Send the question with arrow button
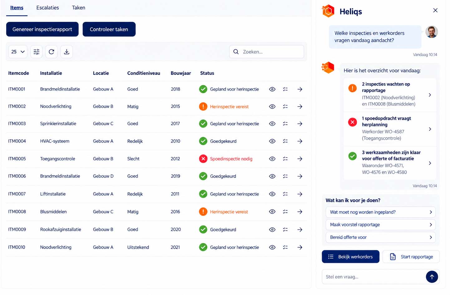The width and height of the screenshot is (450, 295). [x=432, y=277]
